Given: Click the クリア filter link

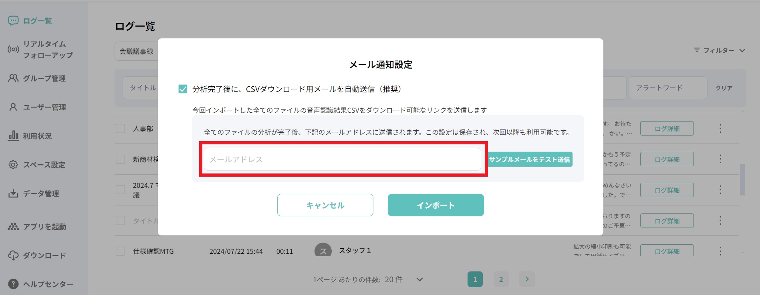Looking at the screenshot, I should (x=724, y=88).
